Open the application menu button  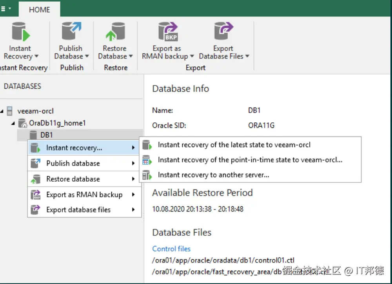(5, 8)
